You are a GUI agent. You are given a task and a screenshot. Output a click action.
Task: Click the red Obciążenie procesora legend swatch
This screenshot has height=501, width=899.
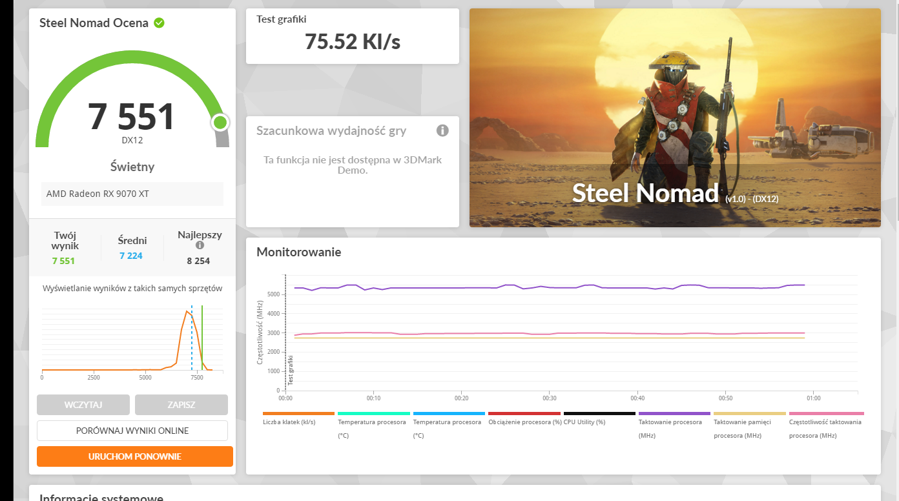pos(524,413)
